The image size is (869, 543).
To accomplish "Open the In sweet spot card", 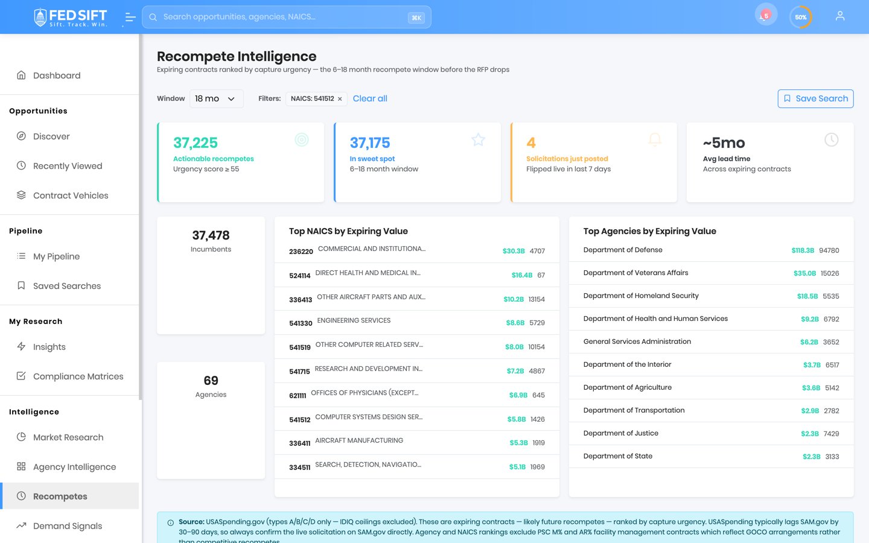I will point(417,162).
